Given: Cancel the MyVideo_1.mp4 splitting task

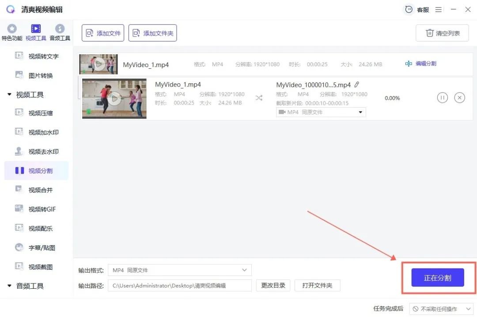Looking at the screenshot, I should click(459, 98).
